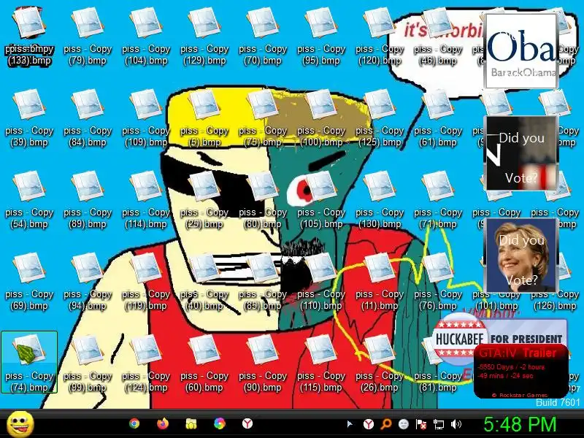Click the Huckabee For President banner gadget

coord(500,338)
